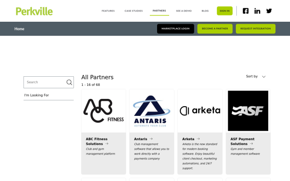
Task: Open the Case Studies menu item
Action: (133, 11)
